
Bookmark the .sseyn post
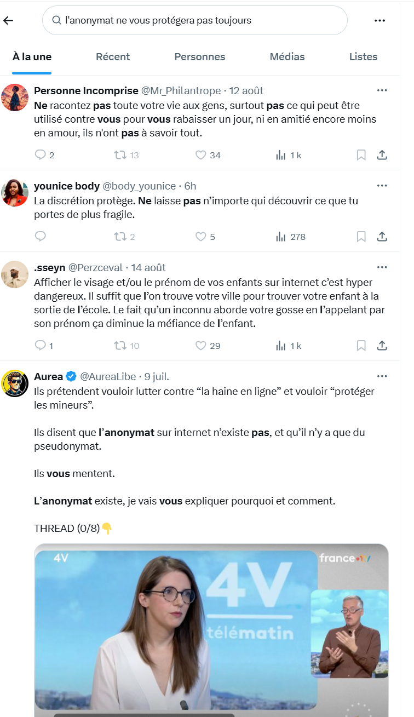click(x=361, y=346)
